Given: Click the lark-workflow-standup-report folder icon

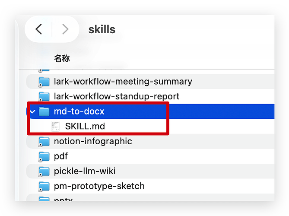Looking at the screenshot, I should 44,97.
